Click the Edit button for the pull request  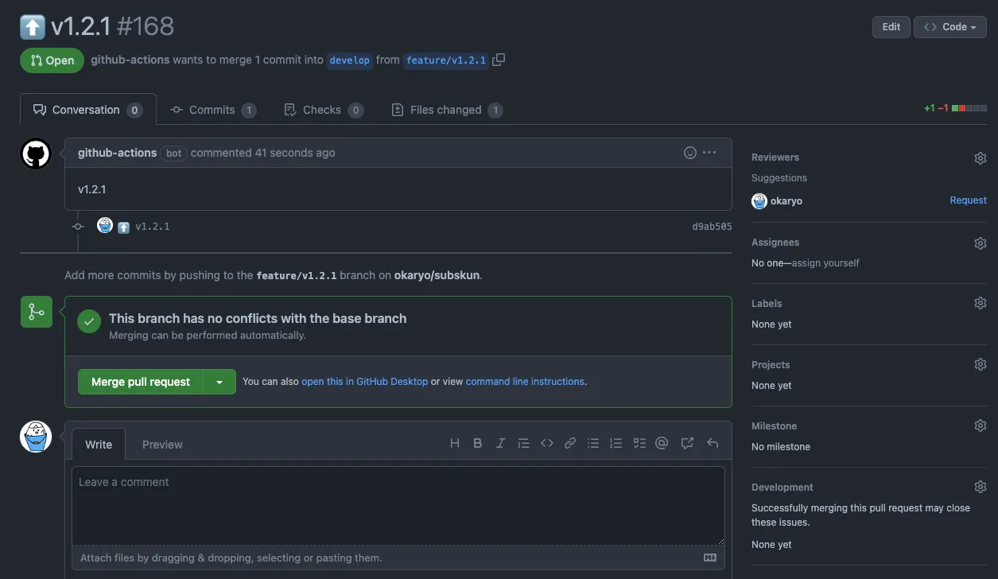(891, 26)
